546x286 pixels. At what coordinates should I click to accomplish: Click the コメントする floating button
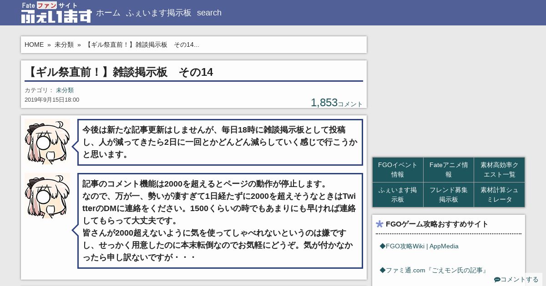point(516,280)
